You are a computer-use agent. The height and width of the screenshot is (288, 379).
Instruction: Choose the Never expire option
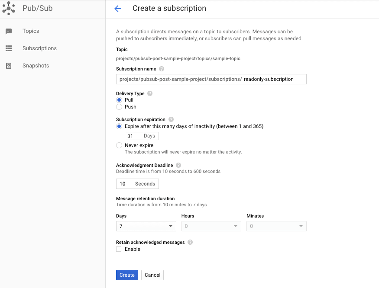(x=119, y=145)
